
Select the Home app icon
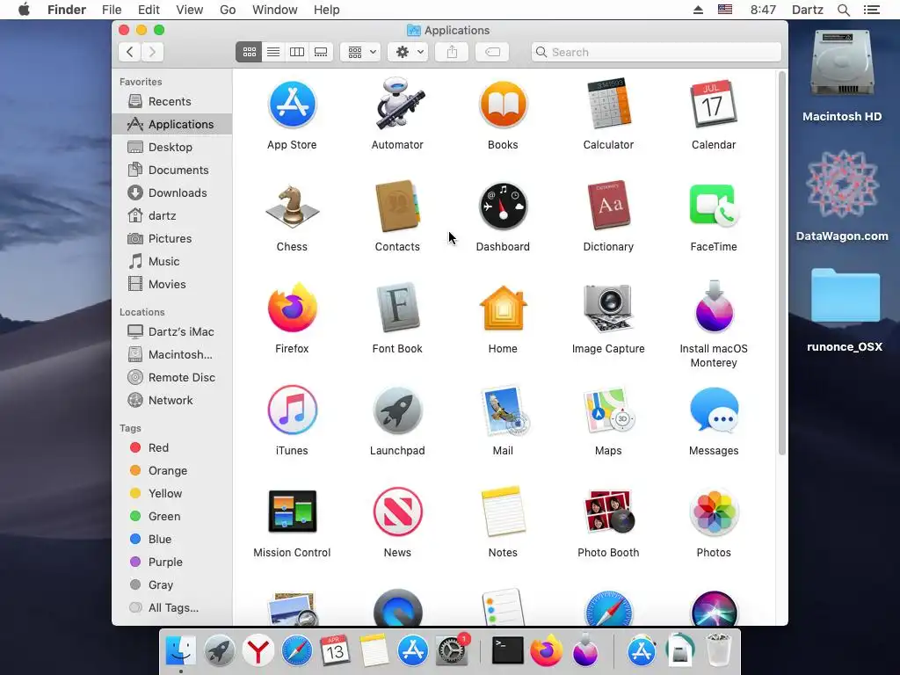tap(503, 308)
